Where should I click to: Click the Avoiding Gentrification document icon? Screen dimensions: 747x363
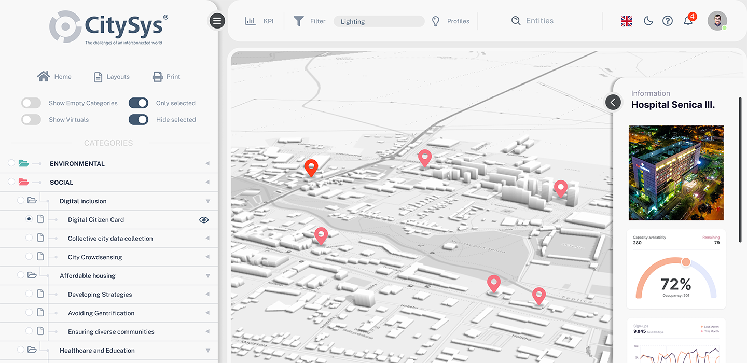coord(40,313)
